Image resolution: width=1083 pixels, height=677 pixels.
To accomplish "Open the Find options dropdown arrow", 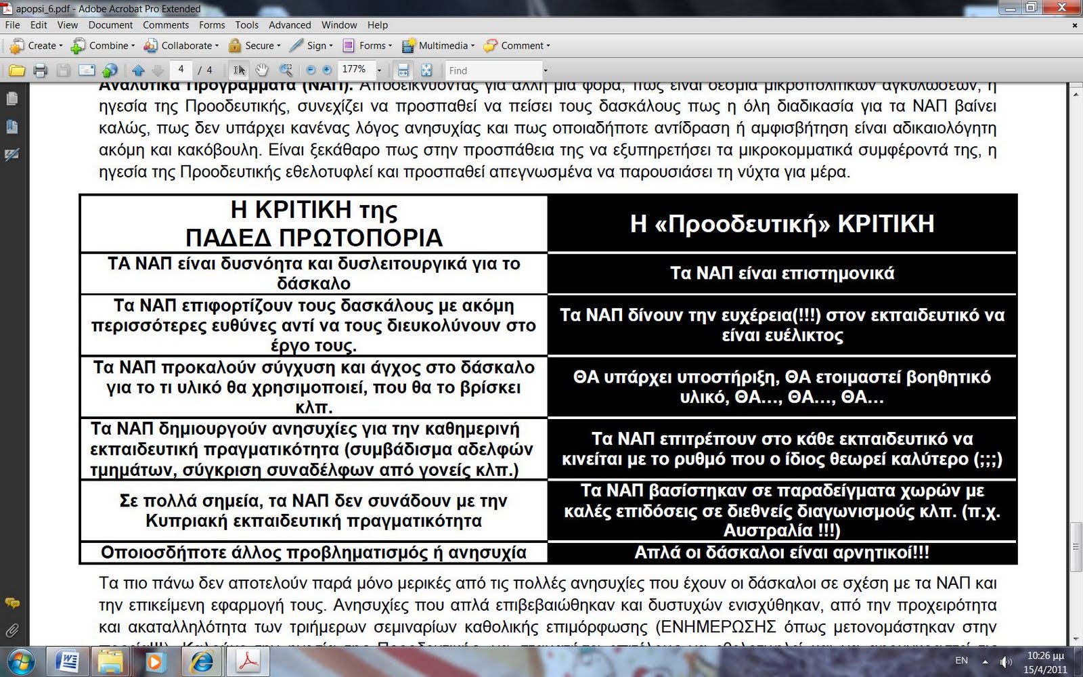I will [545, 70].
